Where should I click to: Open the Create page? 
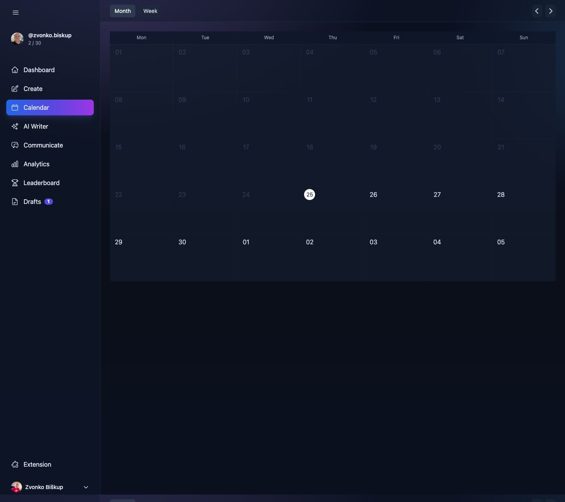click(x=50, y=89)
